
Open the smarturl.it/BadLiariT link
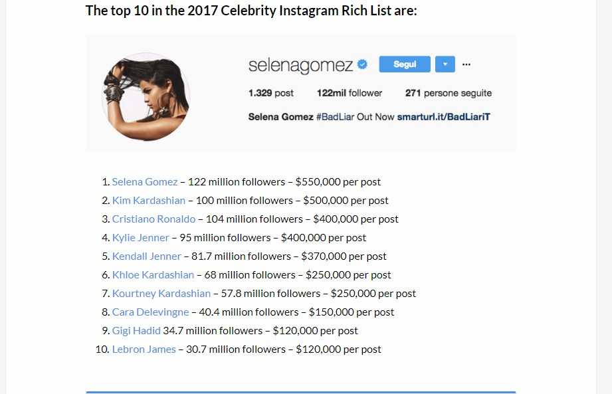443,117
